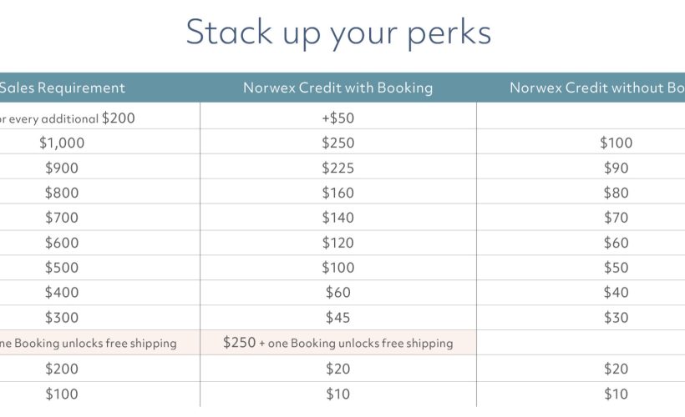Select the Sales Requirement column header
Viewport: 685px width, 417px height.
[62, 88]
